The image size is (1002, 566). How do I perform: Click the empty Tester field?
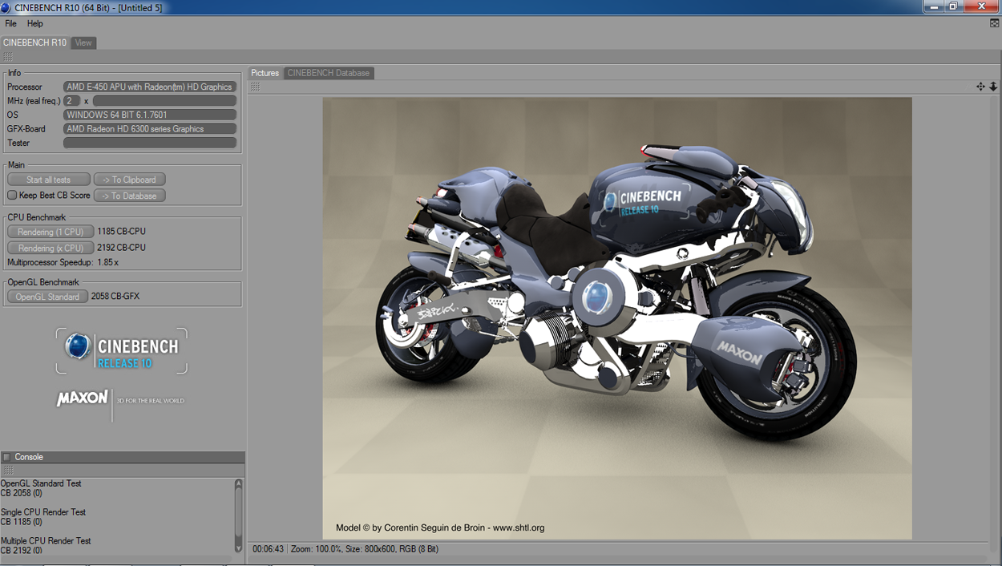[150, 143]
